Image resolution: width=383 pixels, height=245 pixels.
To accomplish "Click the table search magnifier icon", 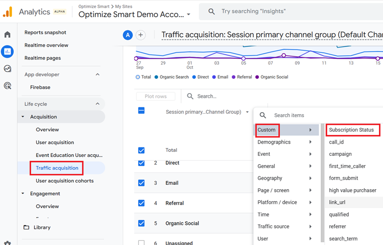I will (190, 96).
